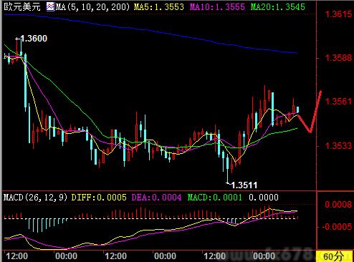Click the green MACD value label
Viewport: 354px width, 262px height.
coord(215,198)
